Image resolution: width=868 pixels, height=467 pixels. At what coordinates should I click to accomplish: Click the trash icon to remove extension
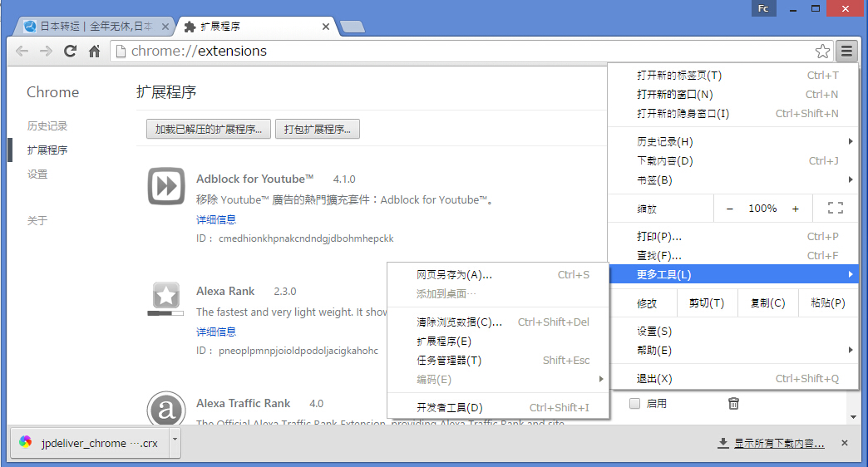733,403
